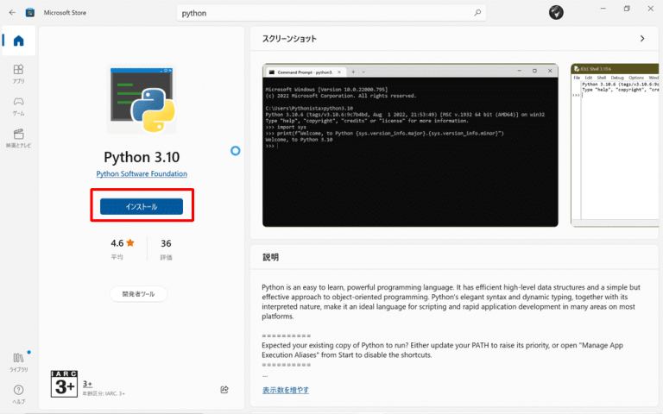This screenshot has height=414, width=663.
Task: Expand スクリーンショット section with chevron
Action: 641,39
